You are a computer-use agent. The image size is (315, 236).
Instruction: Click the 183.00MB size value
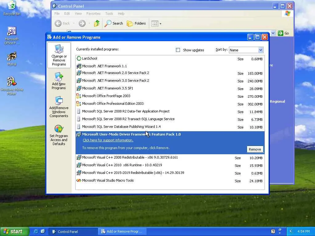(x=255, y=73)
